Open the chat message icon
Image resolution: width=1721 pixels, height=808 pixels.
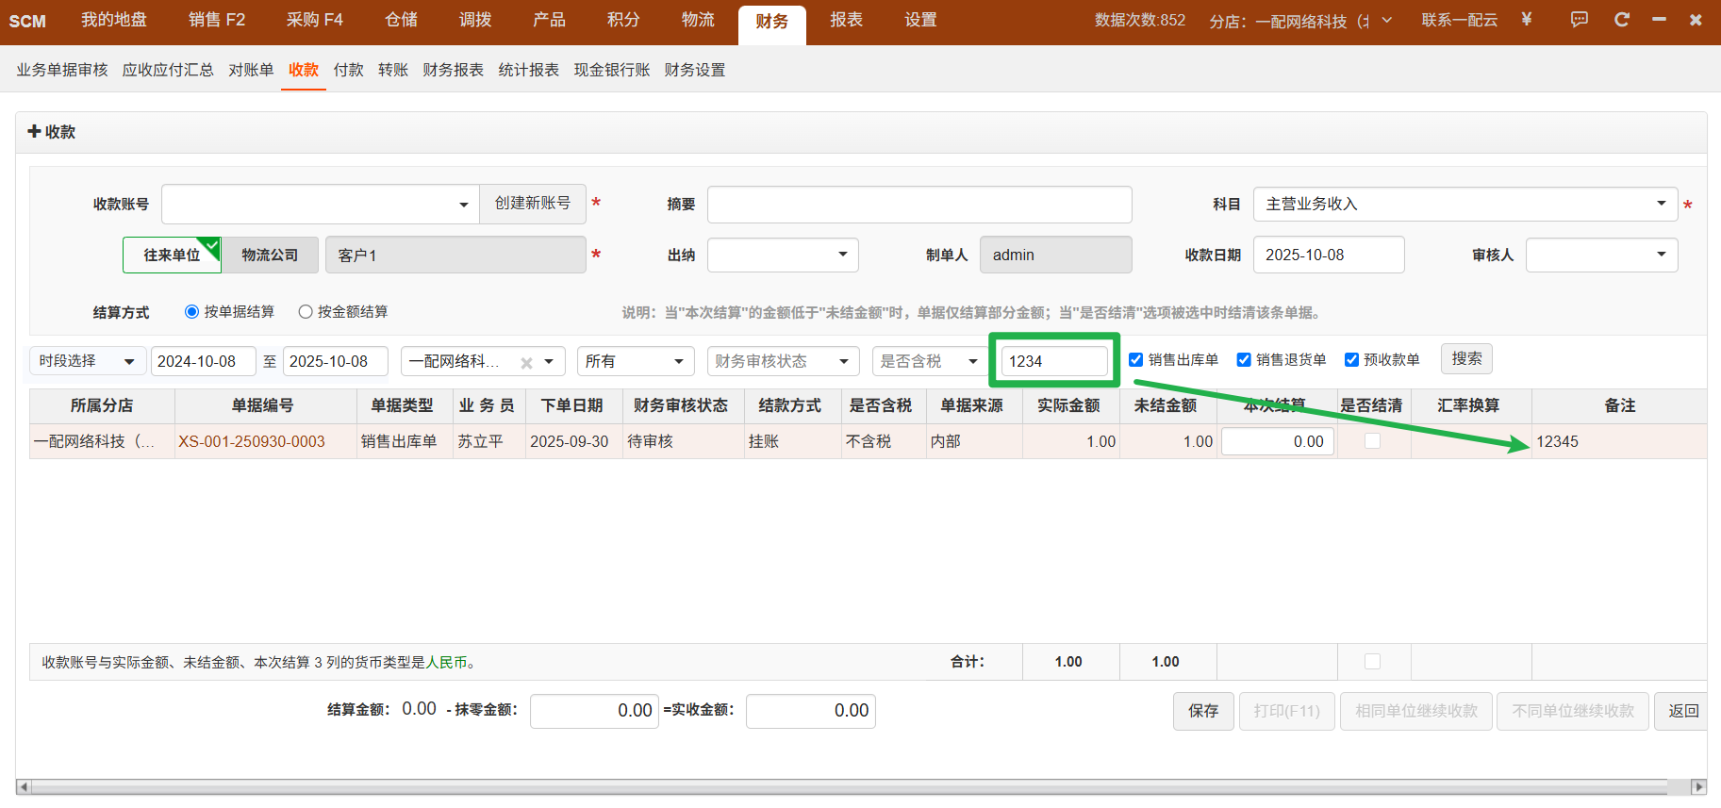[1579, 20]
